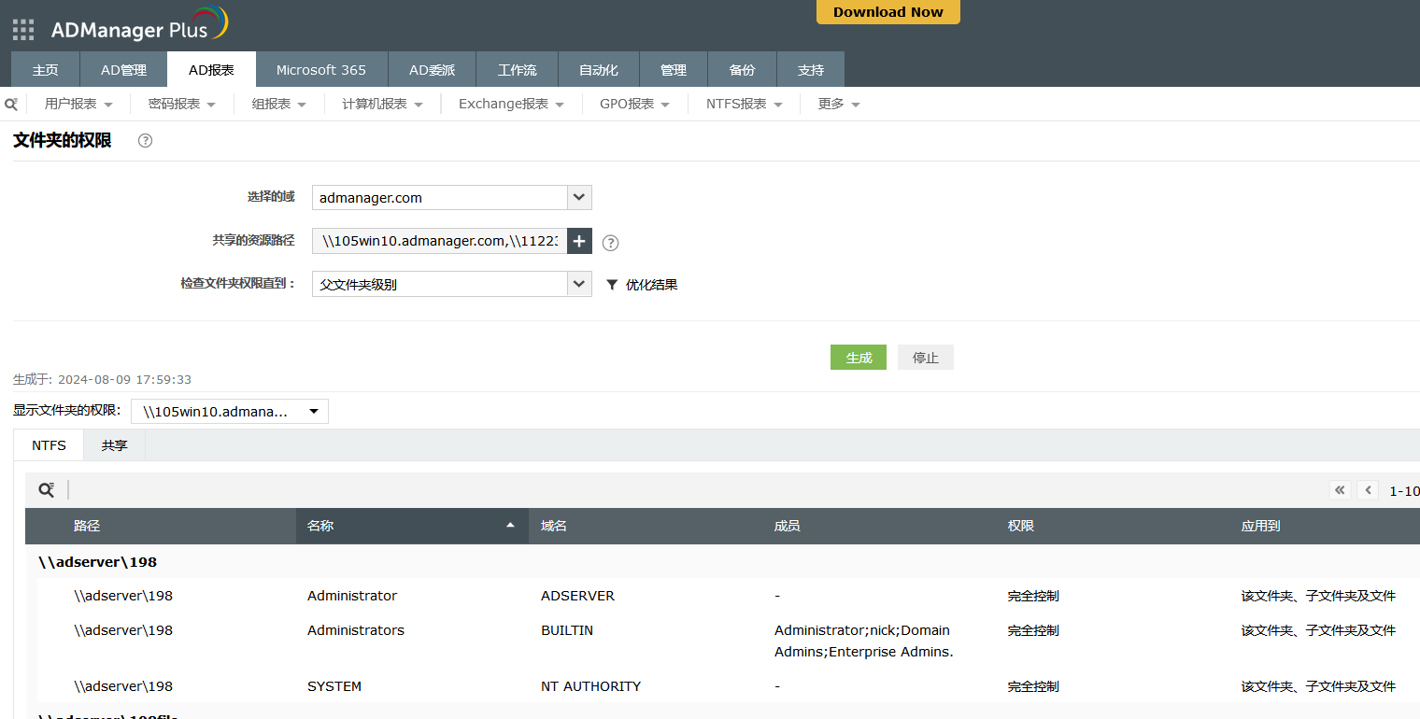Click the 优化结果 filter icon

[613, 285]
